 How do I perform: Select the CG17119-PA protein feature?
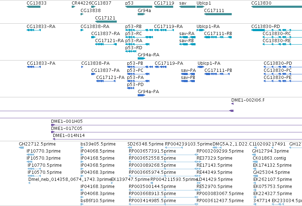tap(161, 67)
